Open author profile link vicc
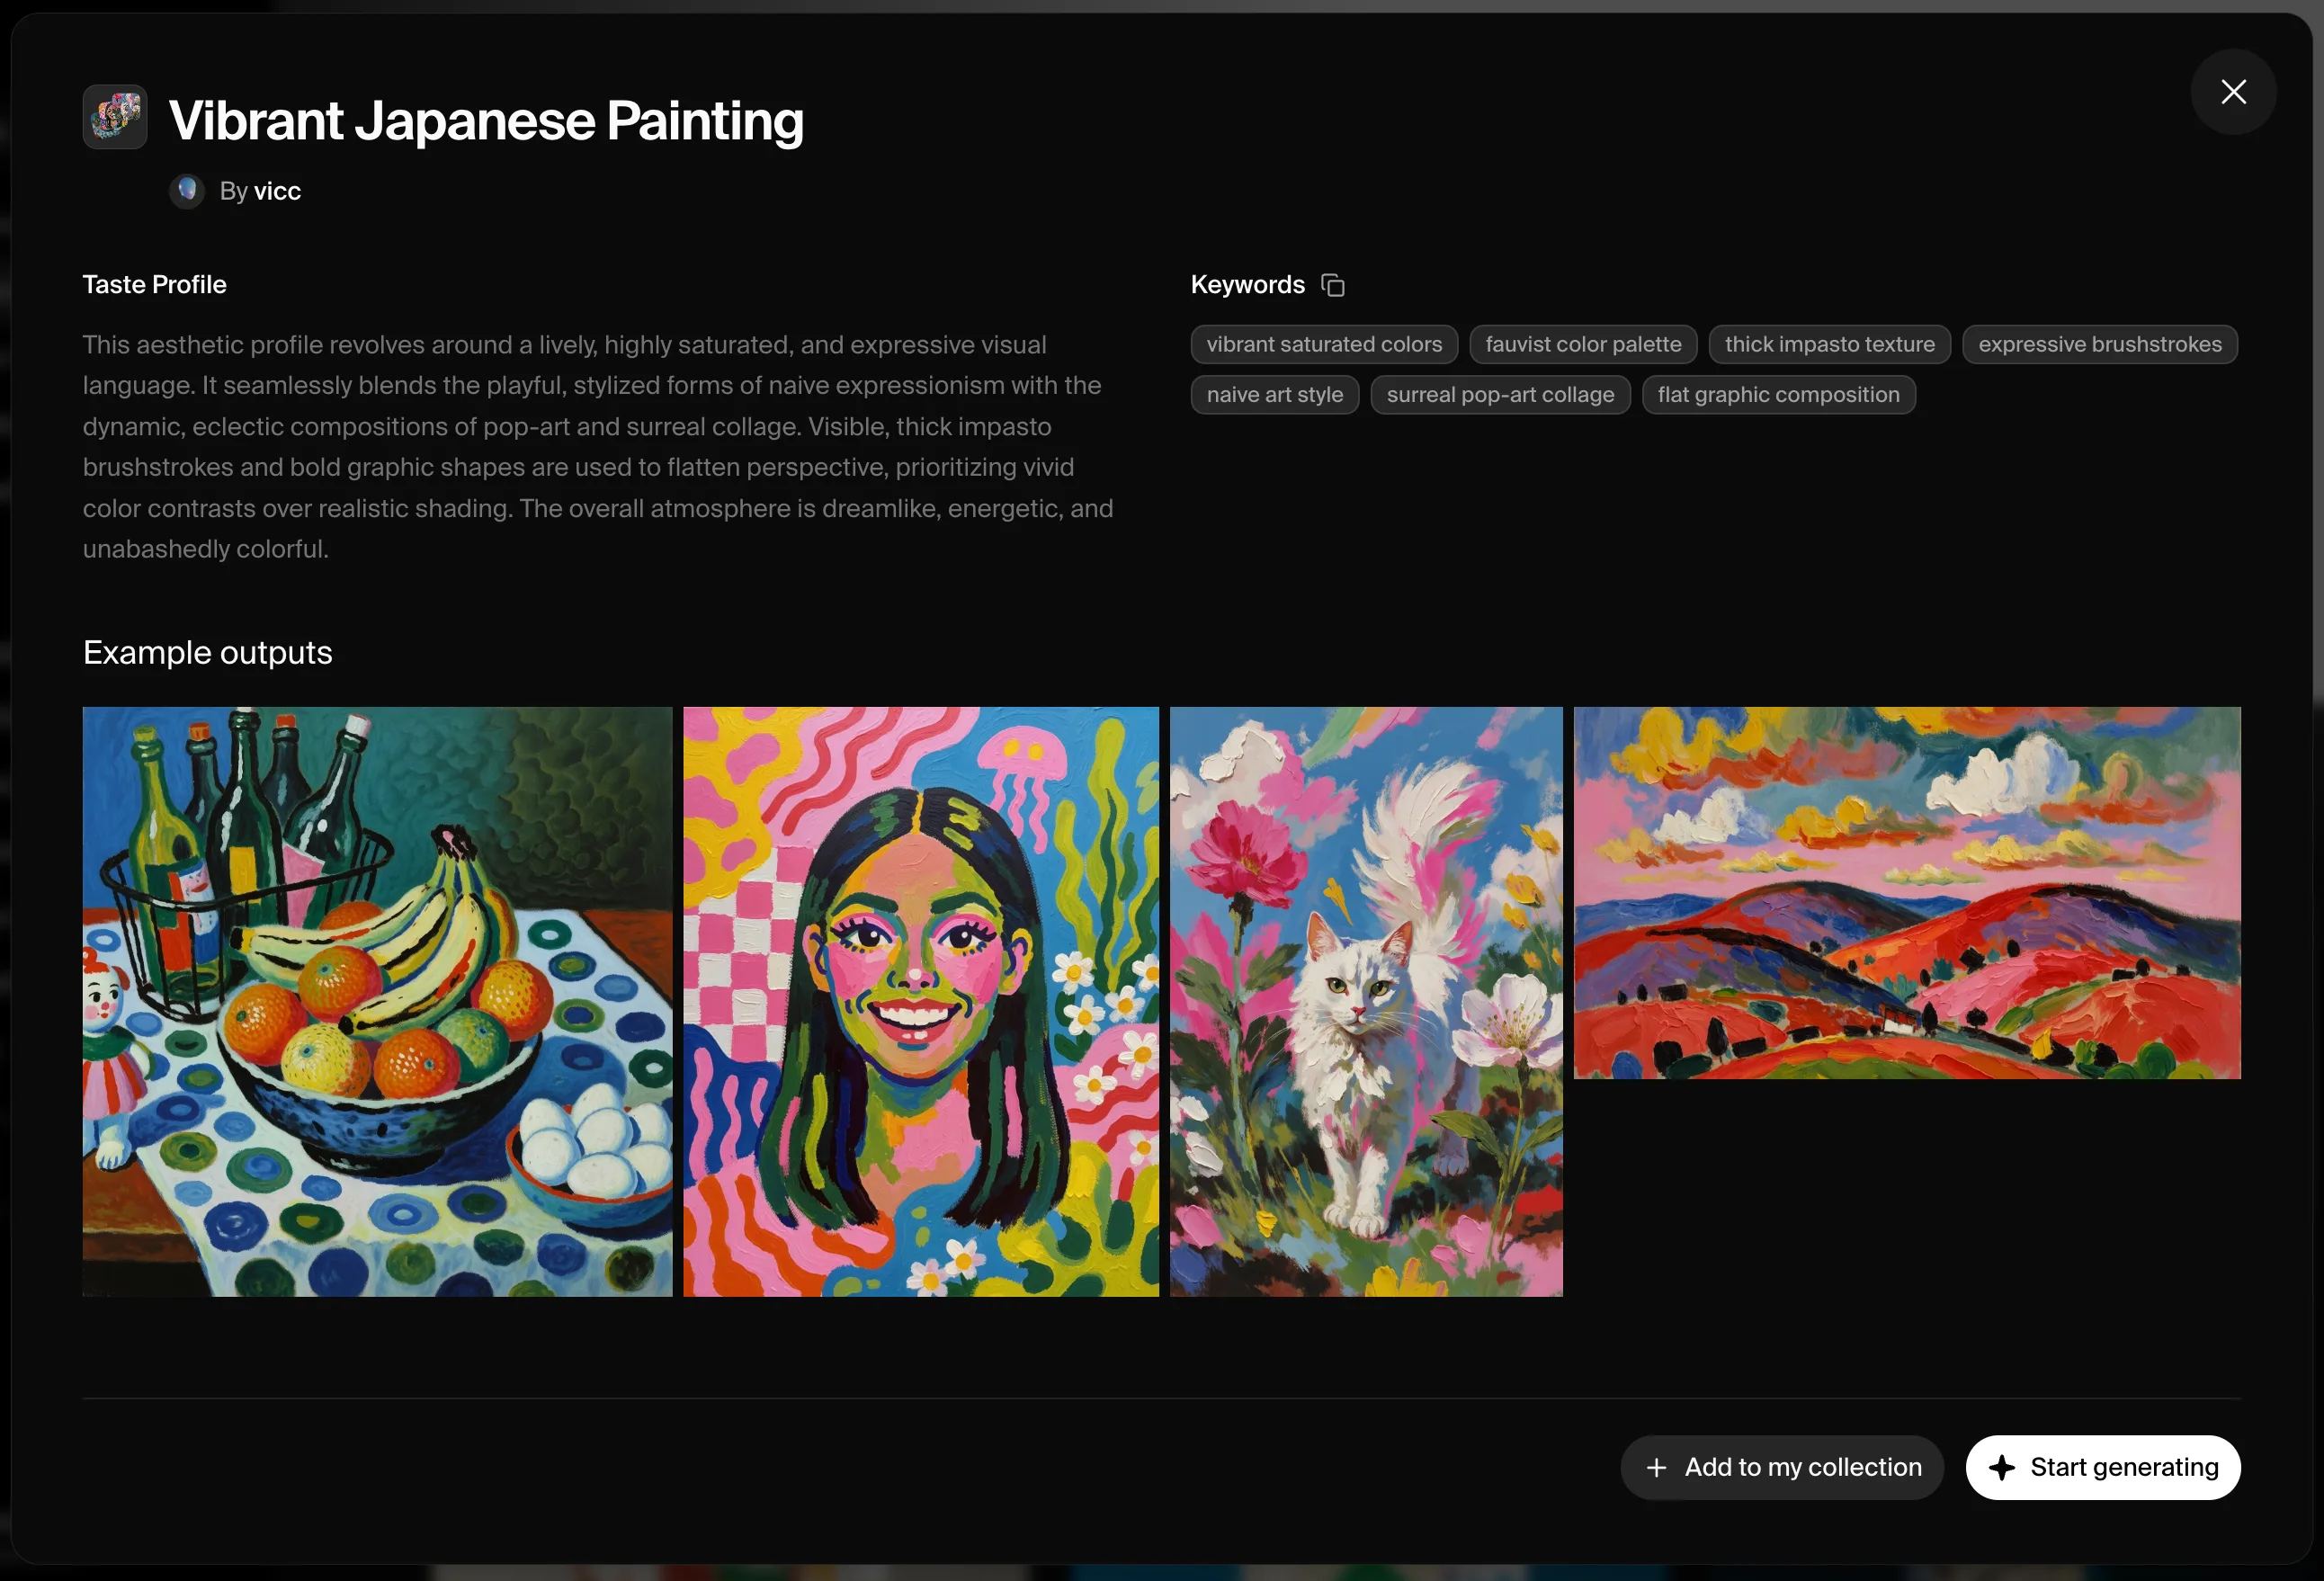The image size is (2324, 1581). pos(277,191)
